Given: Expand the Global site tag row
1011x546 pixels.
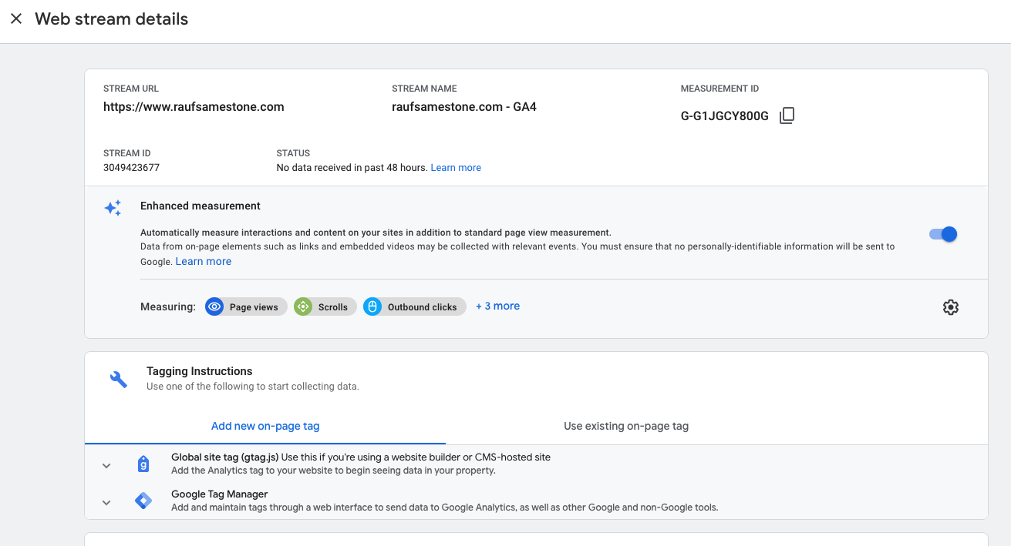Looking at the screenshot, I should (x=106, y=465).
